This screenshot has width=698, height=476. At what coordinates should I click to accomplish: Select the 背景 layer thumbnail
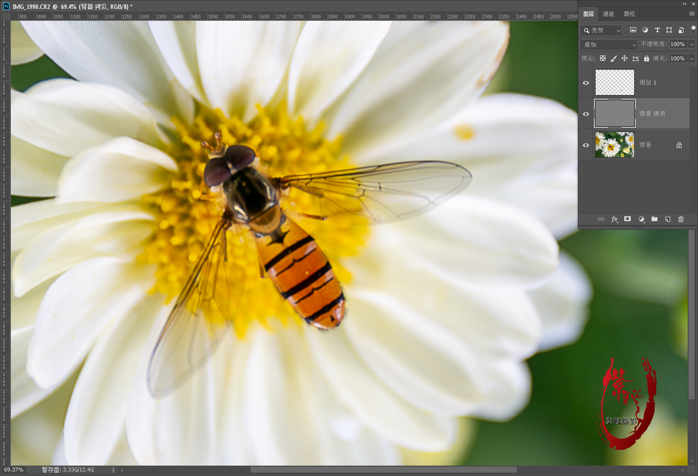(x=614, y=145)
